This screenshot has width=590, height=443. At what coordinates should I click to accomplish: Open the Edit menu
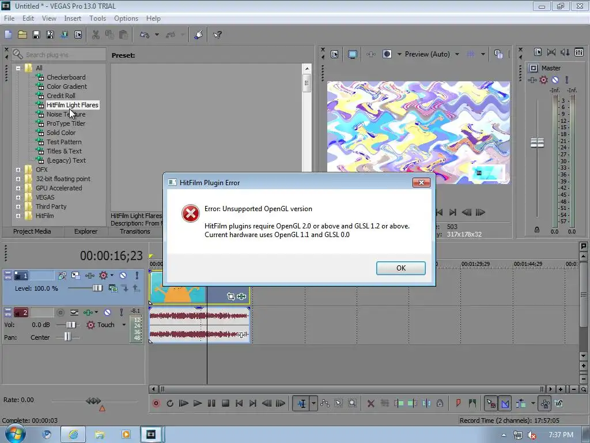pos(28,18)
